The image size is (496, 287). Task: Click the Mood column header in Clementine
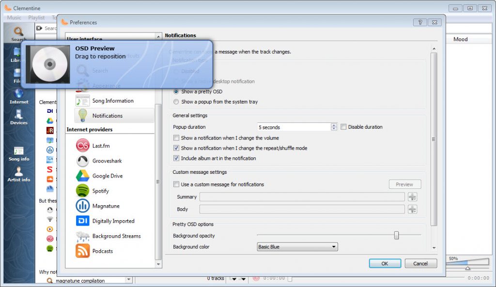(x=460, y=39)
